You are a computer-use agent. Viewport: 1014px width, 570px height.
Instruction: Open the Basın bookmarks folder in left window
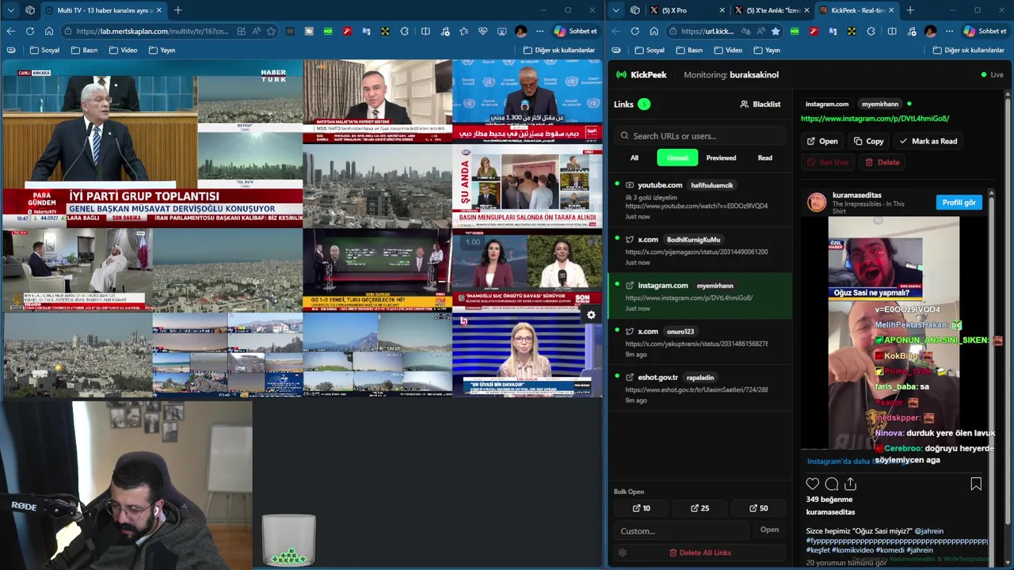tap(84, 50)
